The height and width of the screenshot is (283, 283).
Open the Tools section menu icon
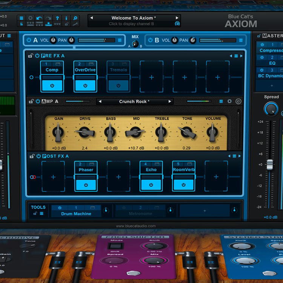pos(42,214)
